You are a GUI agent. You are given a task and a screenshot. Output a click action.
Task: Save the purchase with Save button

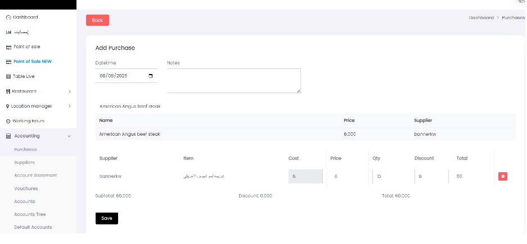tap(107, 218)
